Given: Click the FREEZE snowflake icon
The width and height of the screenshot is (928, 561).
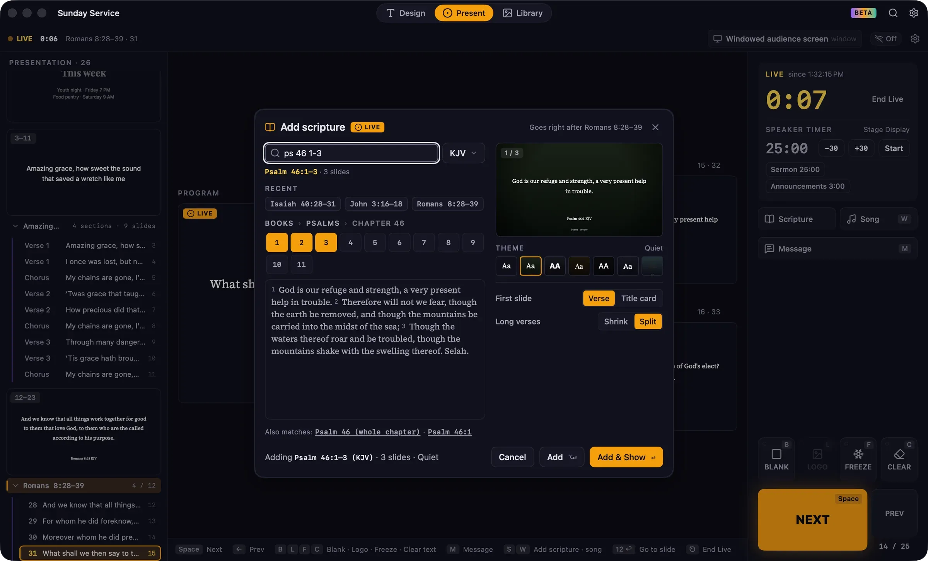Looking at the screenshot, I should (858, 454).
